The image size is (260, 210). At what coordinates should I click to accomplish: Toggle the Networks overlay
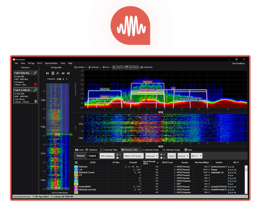click(132, 67)
